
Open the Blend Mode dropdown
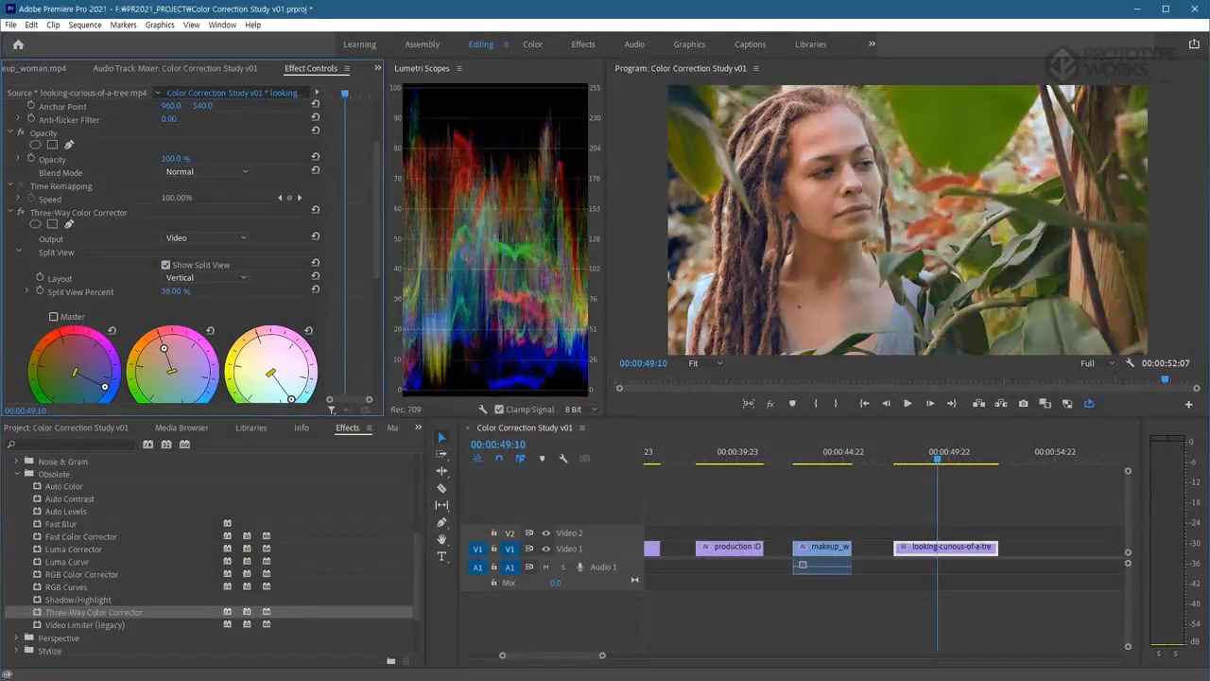tap(206, 172)
